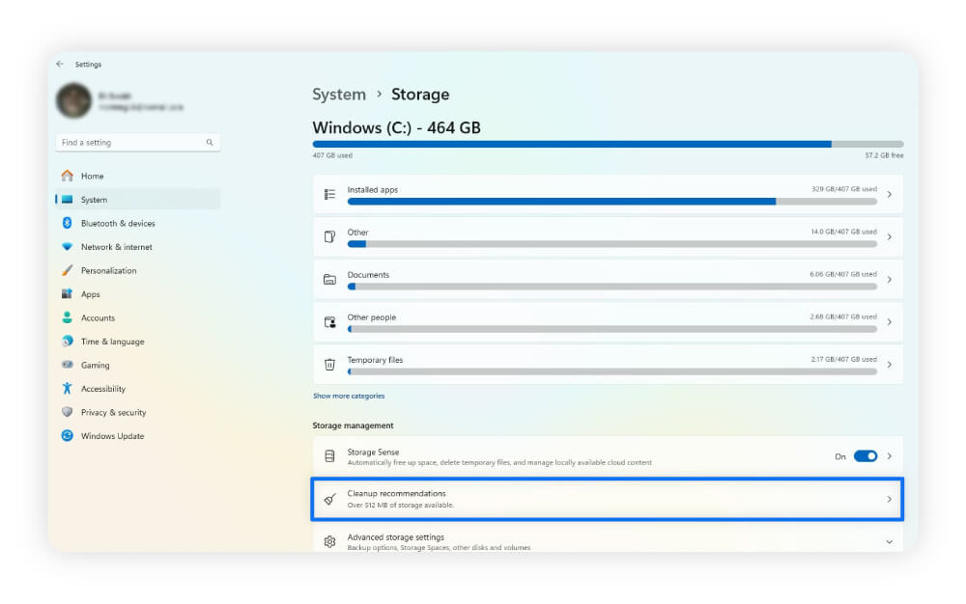This screenshot has width=966, height=604.
Task: Open Bluetooth & devices settings
Action: coord(137,223)
